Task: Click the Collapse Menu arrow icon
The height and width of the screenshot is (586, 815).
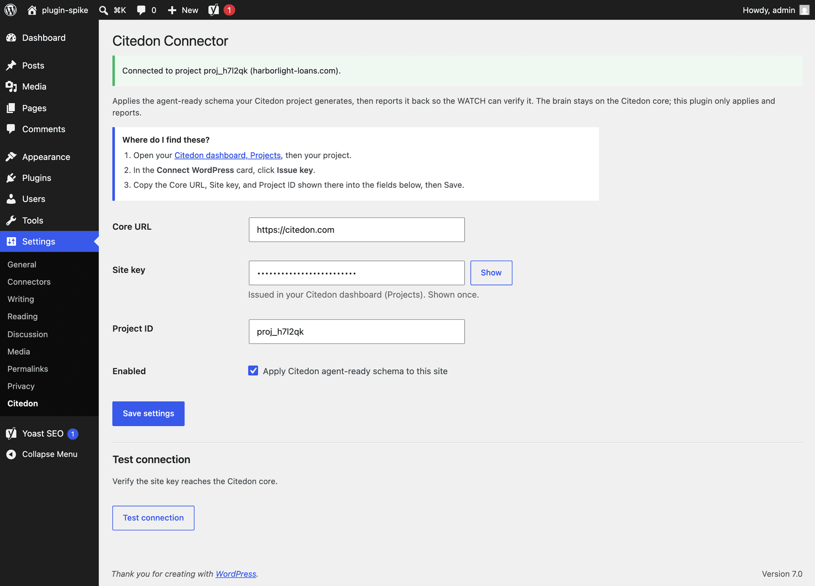Action: (x=11, y=454)
